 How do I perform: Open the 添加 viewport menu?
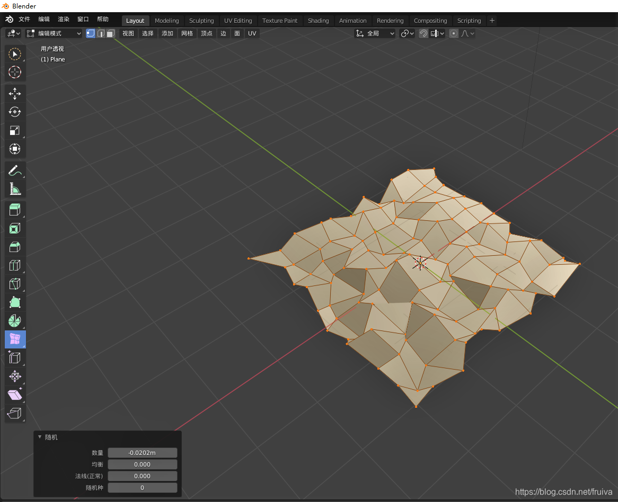167,33
